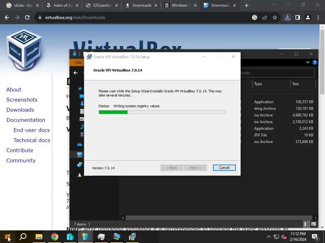This screenshot has height=243, width=325.
Task: Open Pictures icon in Explorer sidebar
Action: tap(82, 119)
